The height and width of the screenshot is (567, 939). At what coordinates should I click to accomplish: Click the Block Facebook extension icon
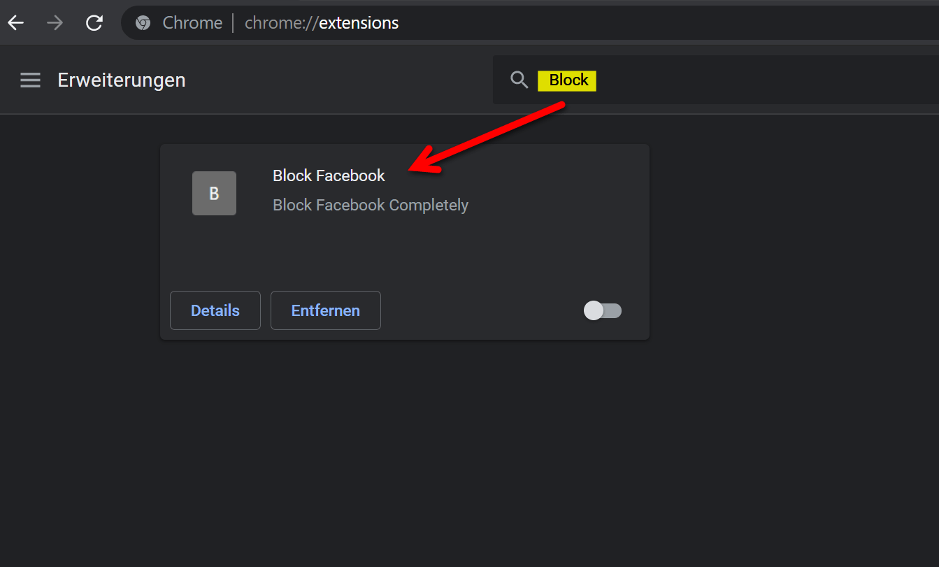(214, 193)
